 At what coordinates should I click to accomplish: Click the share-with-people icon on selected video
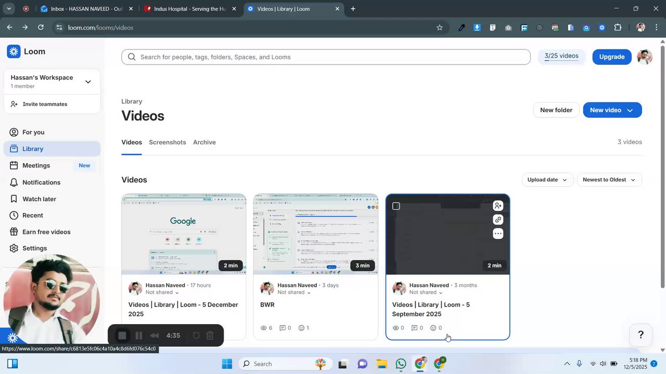pos(498,206)
